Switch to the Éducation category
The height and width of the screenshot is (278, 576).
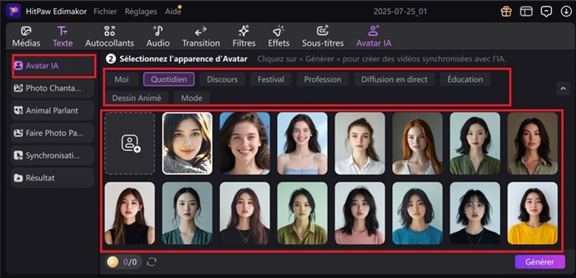click(465, 79)
